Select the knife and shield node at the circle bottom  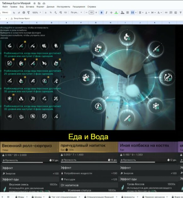tap(127, 118)
